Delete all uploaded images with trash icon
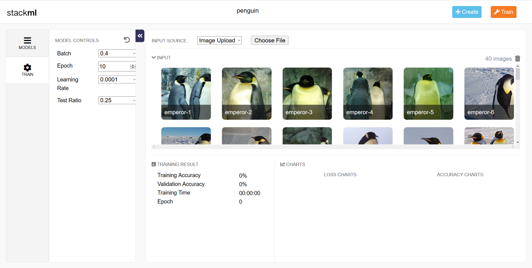Screen dimensions: 532x268 click(518, 59)
